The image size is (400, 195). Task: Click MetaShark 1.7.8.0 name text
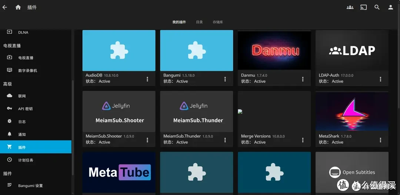coord(335,136)
